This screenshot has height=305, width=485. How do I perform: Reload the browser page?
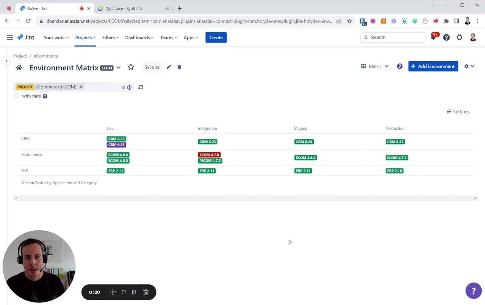(x=28, y=21)
